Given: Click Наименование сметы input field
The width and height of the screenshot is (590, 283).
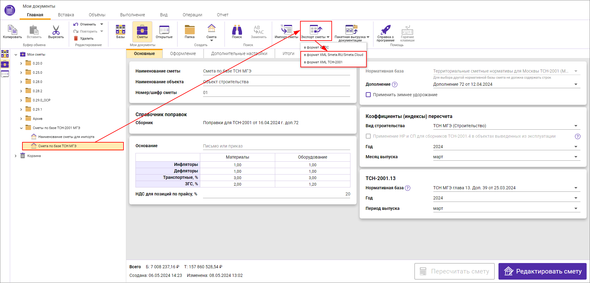Looking at the screenshot, I should [276, 71].
